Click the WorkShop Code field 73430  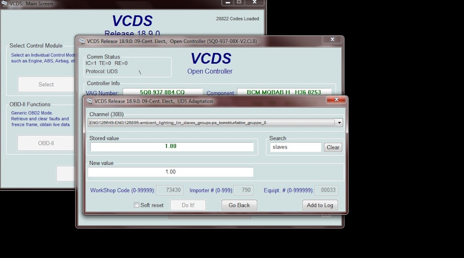(170, 190)
